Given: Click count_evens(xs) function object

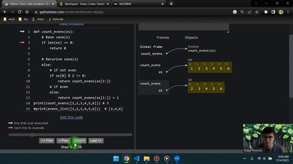Looking at the screenshot, I should (202, 51).
